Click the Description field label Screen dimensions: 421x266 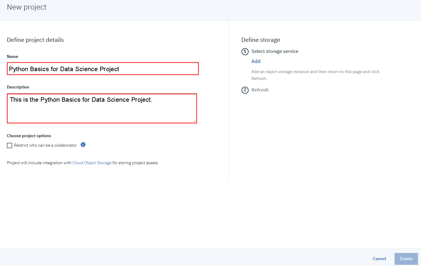[18, 87]
